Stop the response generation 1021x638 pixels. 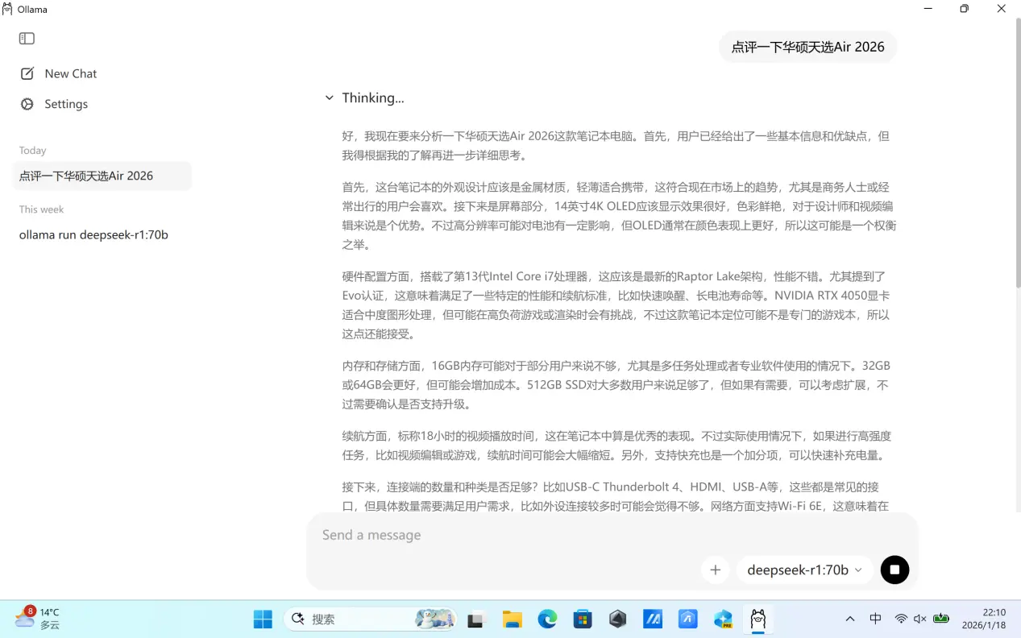pyautogui.click(x=894, y=570)
